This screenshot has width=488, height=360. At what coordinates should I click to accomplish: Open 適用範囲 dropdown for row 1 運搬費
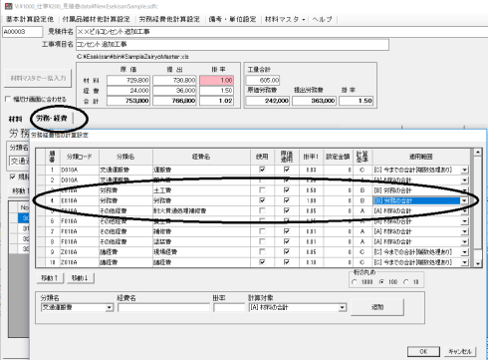tap(464, 170)
